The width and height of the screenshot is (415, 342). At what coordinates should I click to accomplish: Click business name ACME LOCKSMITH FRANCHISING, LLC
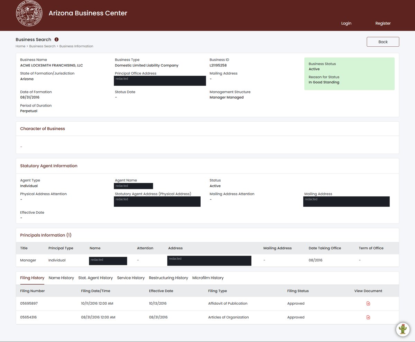[52, 65]
